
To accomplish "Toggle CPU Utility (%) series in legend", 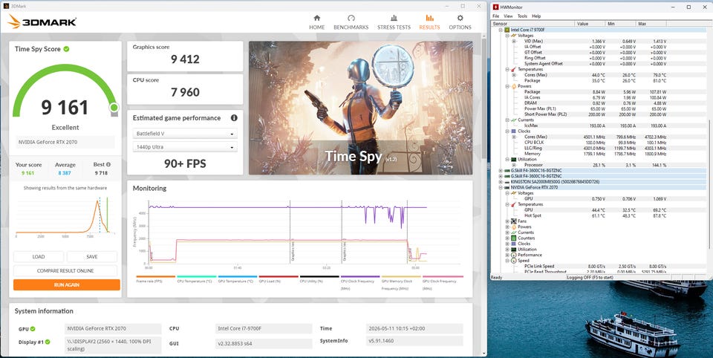I will (x=319, y=279).
